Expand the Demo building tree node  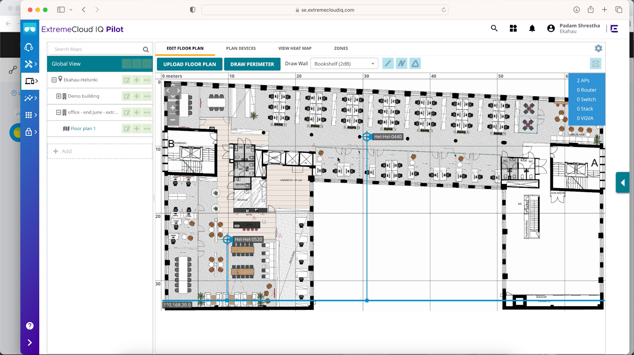[x=59, y=96]
